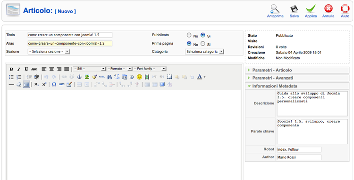
Task: Remove formatting eraser icon
Action: coord(19,85)
